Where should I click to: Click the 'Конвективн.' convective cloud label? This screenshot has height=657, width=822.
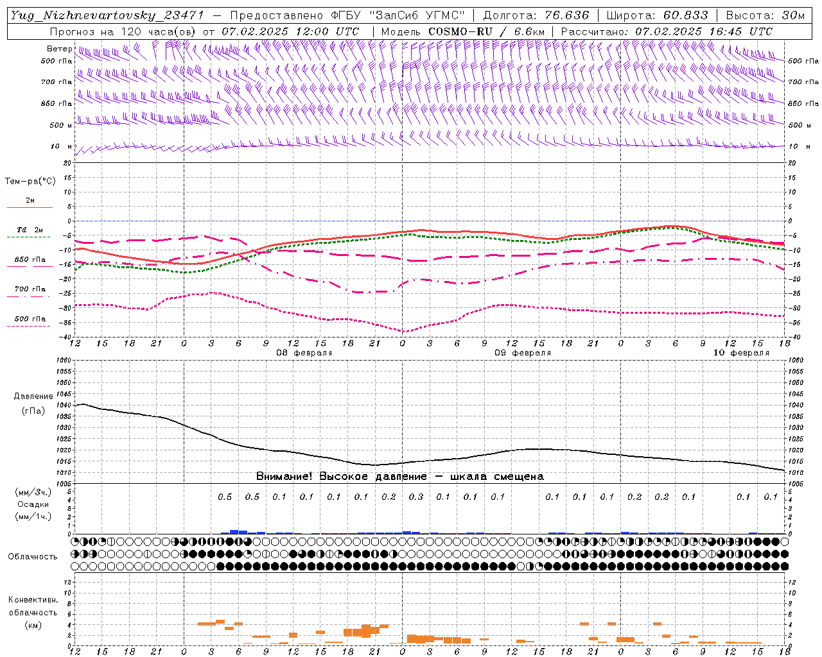pyautogui.click(x=33, y=600)
